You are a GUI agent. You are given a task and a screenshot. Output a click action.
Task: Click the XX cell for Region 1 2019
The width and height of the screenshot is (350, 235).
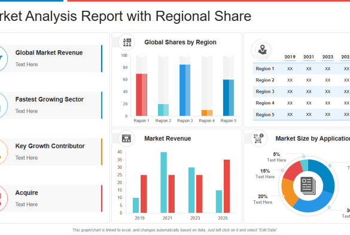point(290,69)
